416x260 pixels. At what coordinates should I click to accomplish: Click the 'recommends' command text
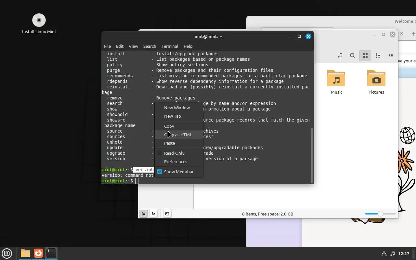pos(120,76)
